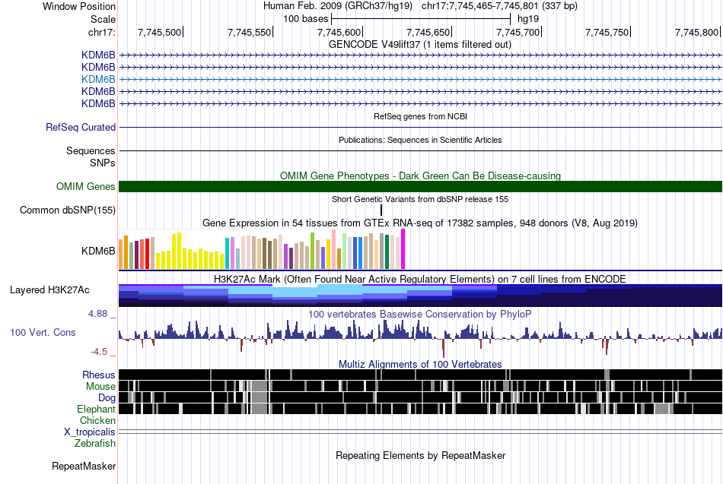Click the Window Position label
Viewport: 723px width, 484px height.
point(79,6)
